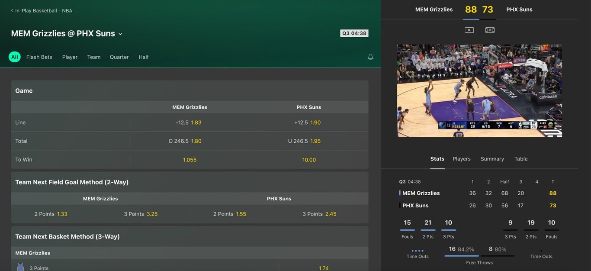Collapse Team Next Field Goal Method (2-Way) section
The height and width of the screenshot is (271, 591).
click(190, 182)
